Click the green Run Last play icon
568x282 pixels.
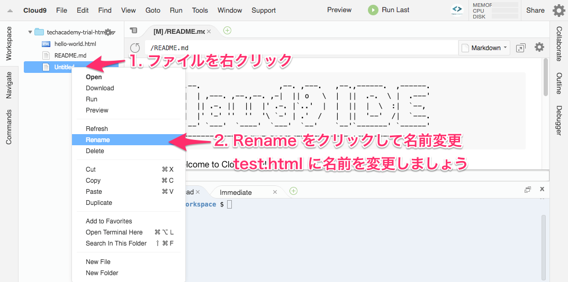tap(373, 10)
